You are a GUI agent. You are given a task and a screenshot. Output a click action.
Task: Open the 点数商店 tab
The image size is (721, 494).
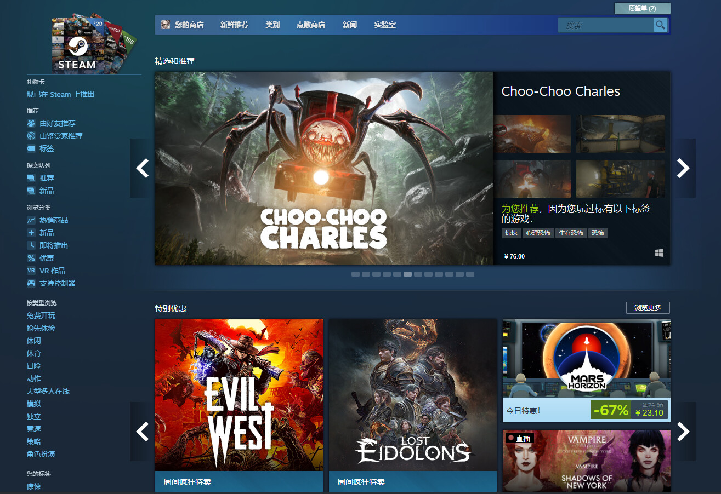click(310, 25)
